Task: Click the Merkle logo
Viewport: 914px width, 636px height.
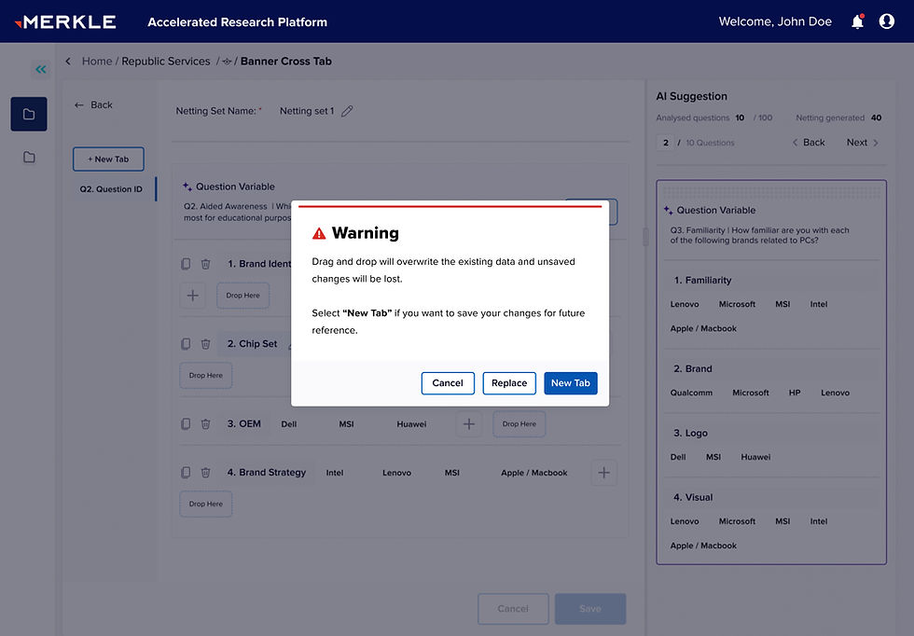Action: point(65,22)
